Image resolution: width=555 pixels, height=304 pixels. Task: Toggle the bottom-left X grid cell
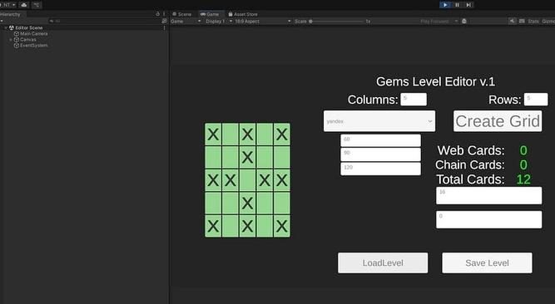coord(213,226)
